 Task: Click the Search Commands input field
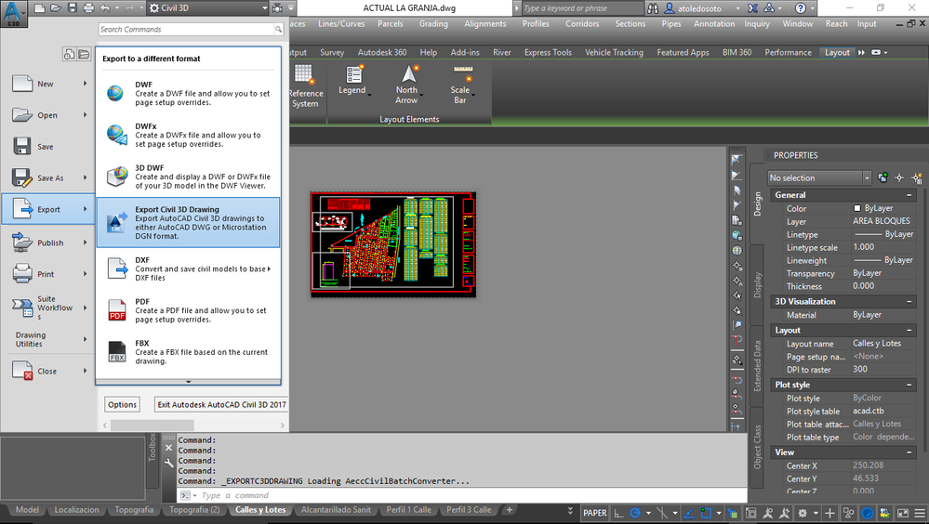(185, 29)
